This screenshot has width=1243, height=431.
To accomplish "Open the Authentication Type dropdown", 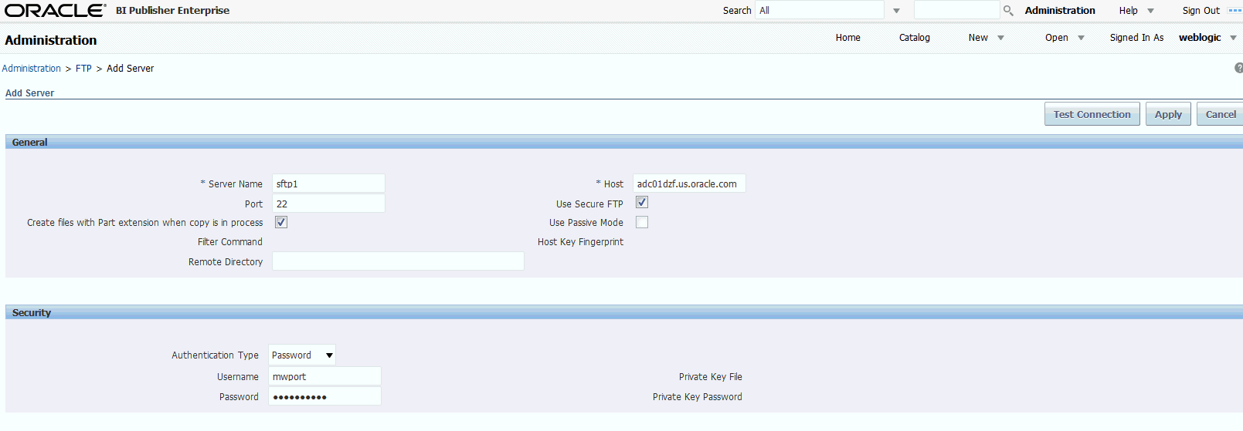I will pyautogui.click(x=302, y=355).
